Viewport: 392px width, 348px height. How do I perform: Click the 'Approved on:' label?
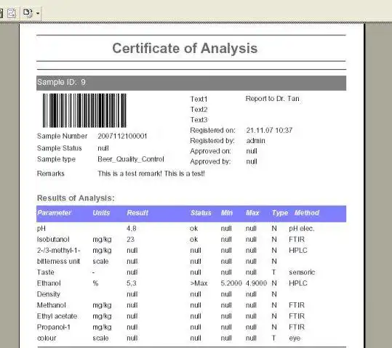point(210,151)
